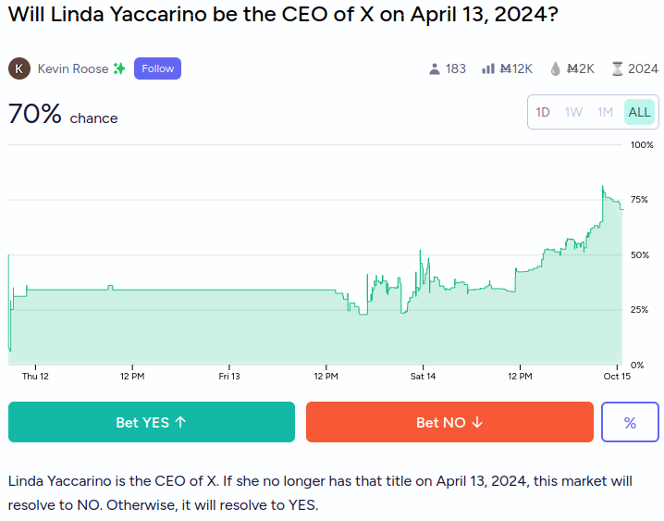The height and width of the screenshot is (521, 664).
Task: Click the green sparkle badge beside Kevin Roose
Action: click(x=119, y=68)
